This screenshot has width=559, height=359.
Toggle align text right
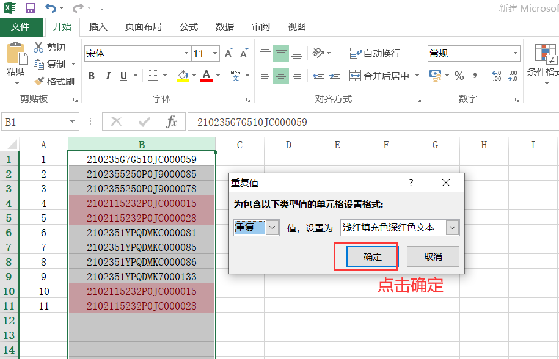click(x=297, y=76)
